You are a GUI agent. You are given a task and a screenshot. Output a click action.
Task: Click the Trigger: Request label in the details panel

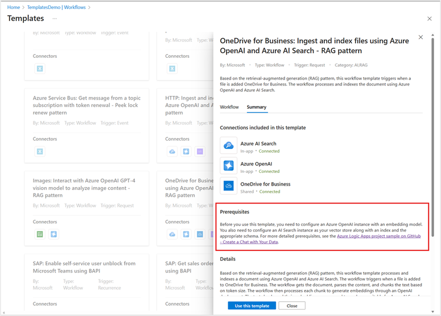tap(309, 65)
